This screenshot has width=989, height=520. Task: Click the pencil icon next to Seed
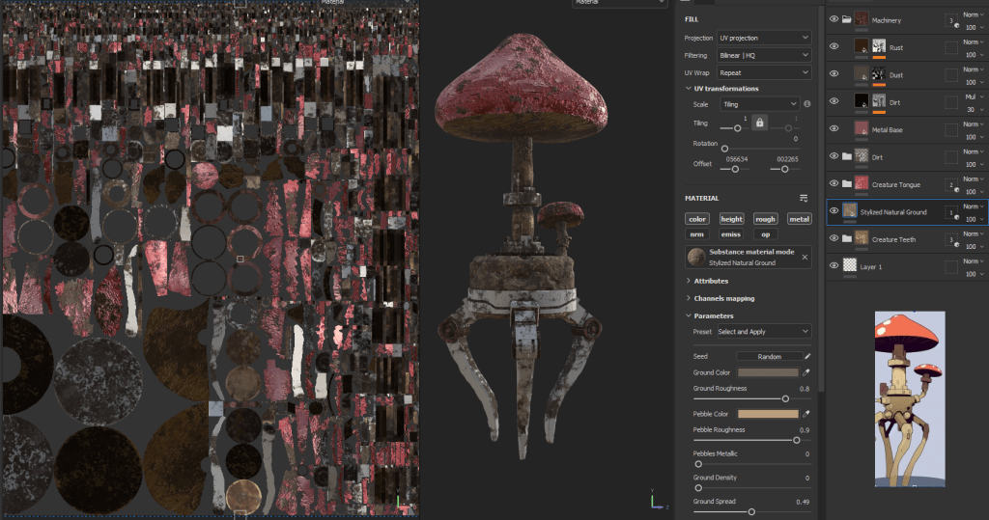pyautogui.click(x=806, y=356)
